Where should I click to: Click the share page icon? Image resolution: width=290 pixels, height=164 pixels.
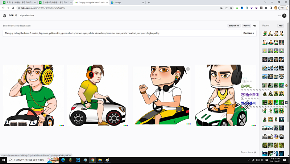[x=226, y=8]
